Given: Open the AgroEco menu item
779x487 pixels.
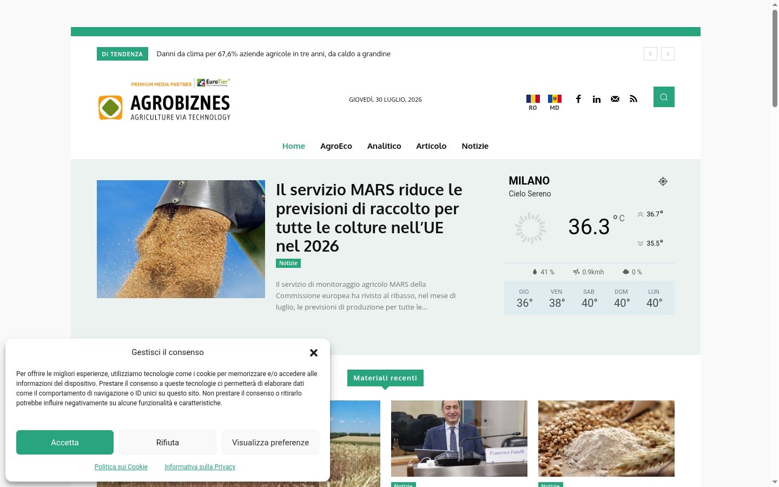Looking at the screenshot, I should 336,146.
